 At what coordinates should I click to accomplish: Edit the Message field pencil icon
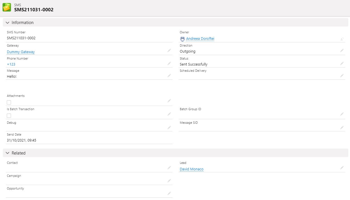click(169, 75)
